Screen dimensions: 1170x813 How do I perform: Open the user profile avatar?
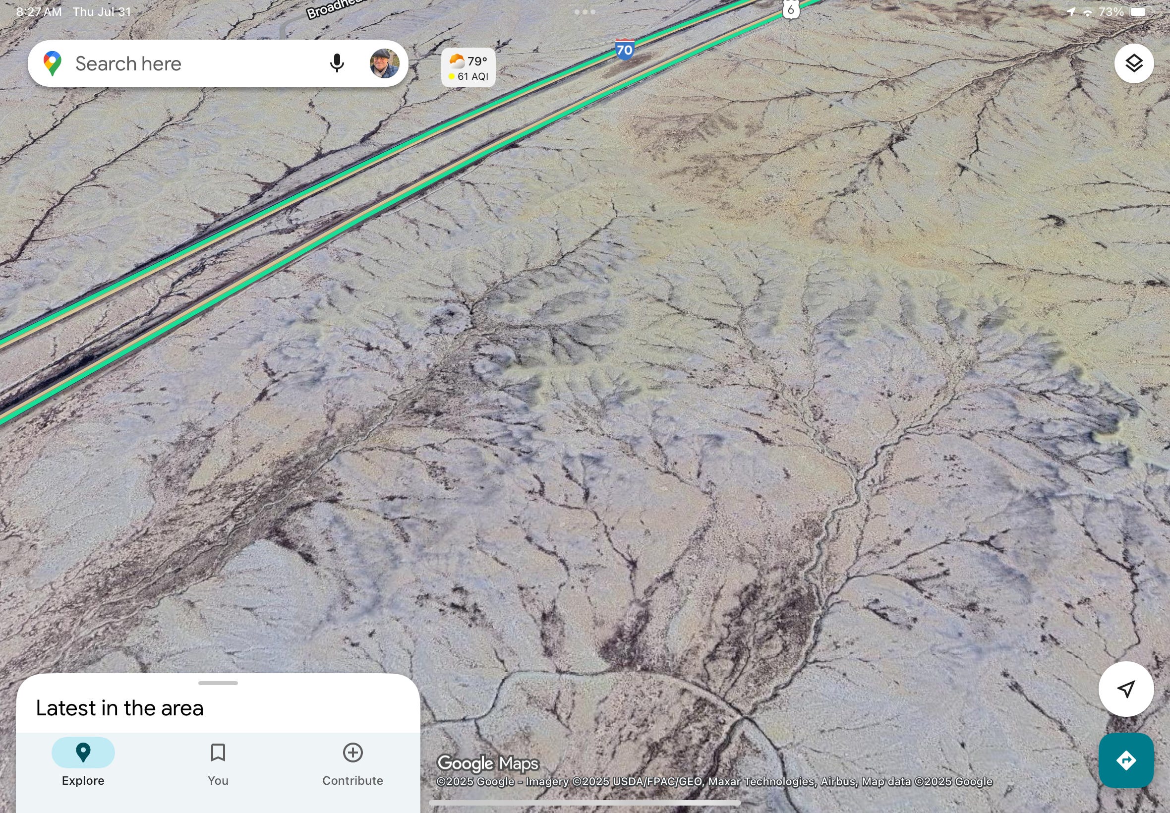[x=384, y=63]
